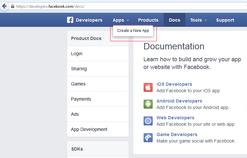Open the Products navigation tab
The image size is (247, 158).
pyautogui.click(x=148, y=20)
